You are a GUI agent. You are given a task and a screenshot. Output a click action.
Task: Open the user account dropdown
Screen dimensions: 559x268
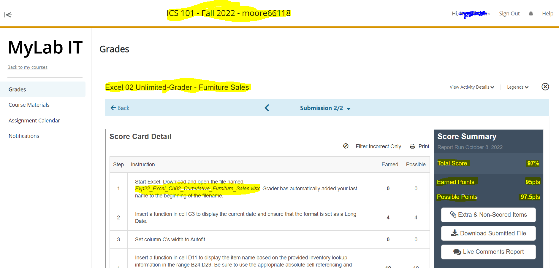point(471,14)
